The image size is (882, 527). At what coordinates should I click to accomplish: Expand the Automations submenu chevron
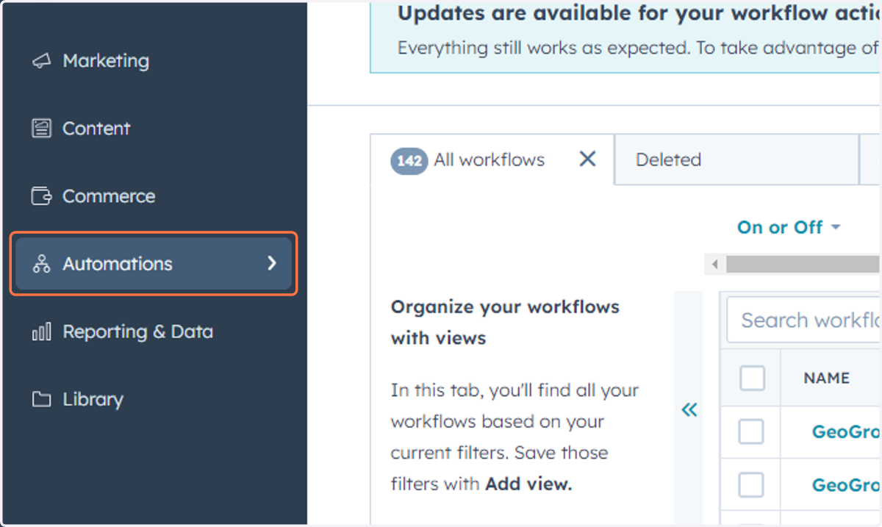coord(272,263)
